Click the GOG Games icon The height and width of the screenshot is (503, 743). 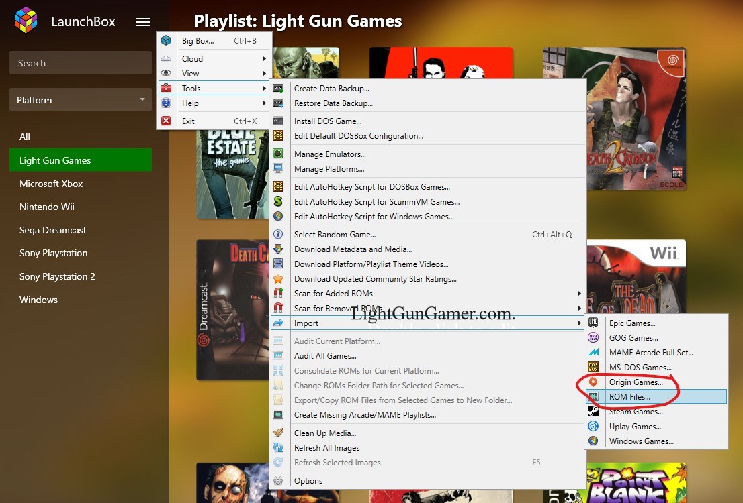pos(593,337)
